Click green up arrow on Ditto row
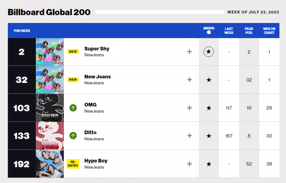 point(73,136)
